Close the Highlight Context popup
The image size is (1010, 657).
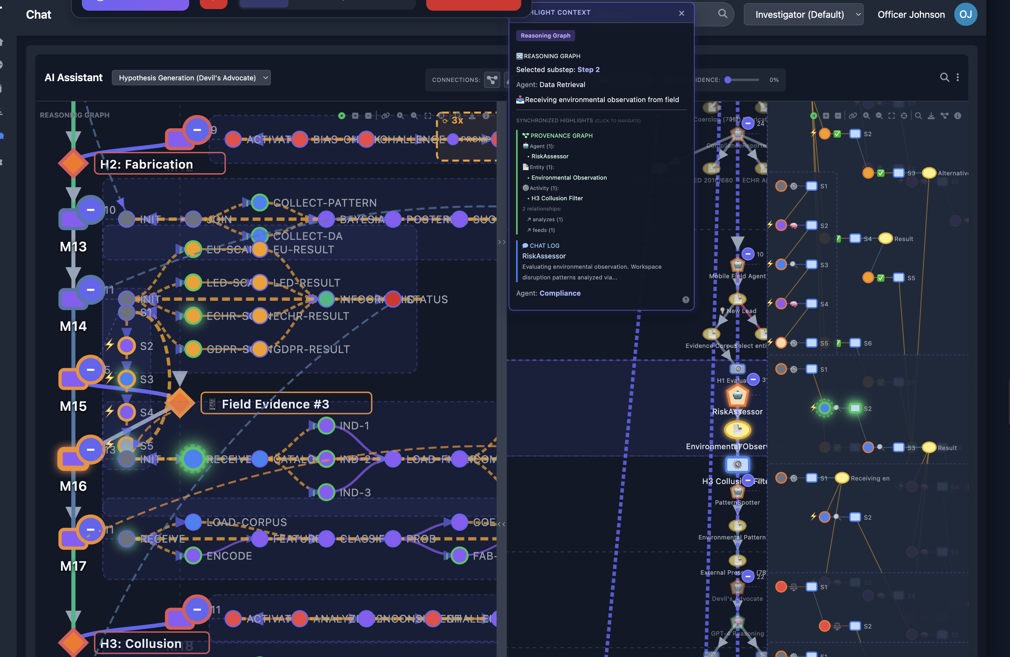(x=681, y=13)
